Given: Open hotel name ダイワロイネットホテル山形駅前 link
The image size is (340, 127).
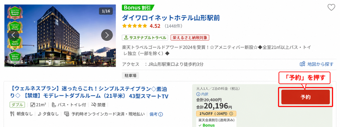Looking at the screenshot, I should [171, 18].
